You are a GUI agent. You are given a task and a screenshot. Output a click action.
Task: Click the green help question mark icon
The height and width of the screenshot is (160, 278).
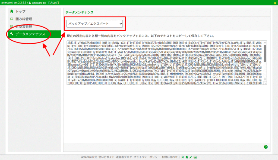tap(266, 147)
